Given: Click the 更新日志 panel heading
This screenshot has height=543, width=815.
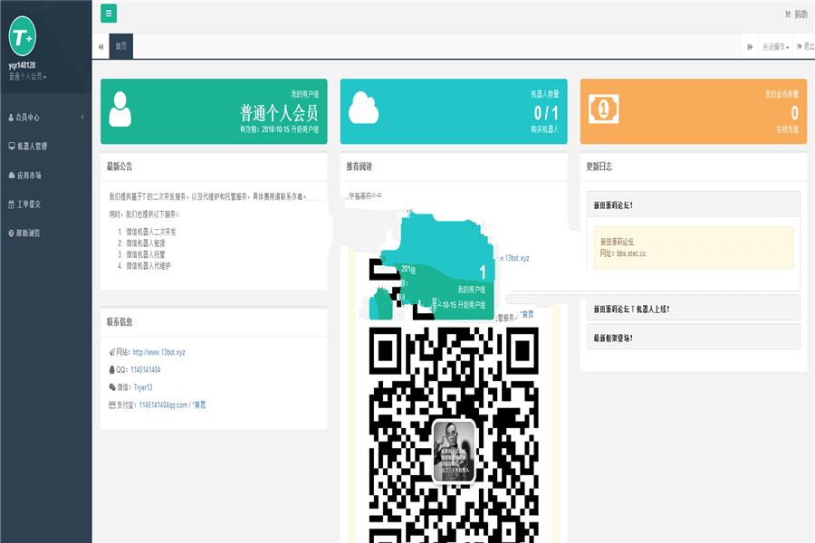Looking at the screenshot, I should 599,167.
